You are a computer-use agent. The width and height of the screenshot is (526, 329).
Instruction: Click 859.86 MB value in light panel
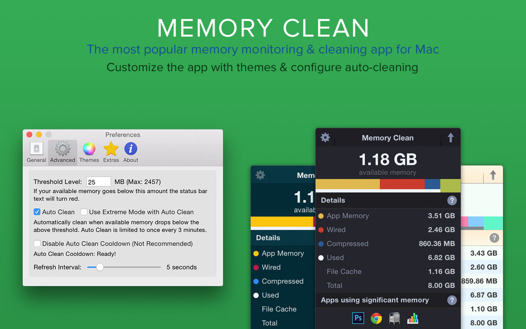(480, 281)
